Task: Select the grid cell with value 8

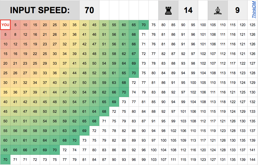Action: coord(15,35)
